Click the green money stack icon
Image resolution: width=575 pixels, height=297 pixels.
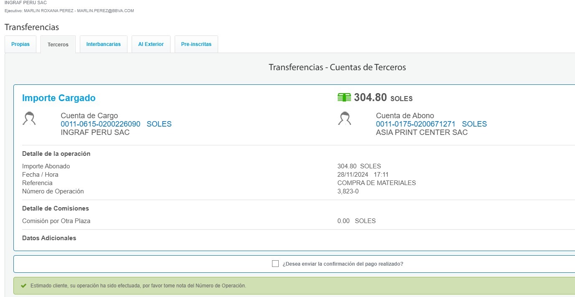click(344, 98)
